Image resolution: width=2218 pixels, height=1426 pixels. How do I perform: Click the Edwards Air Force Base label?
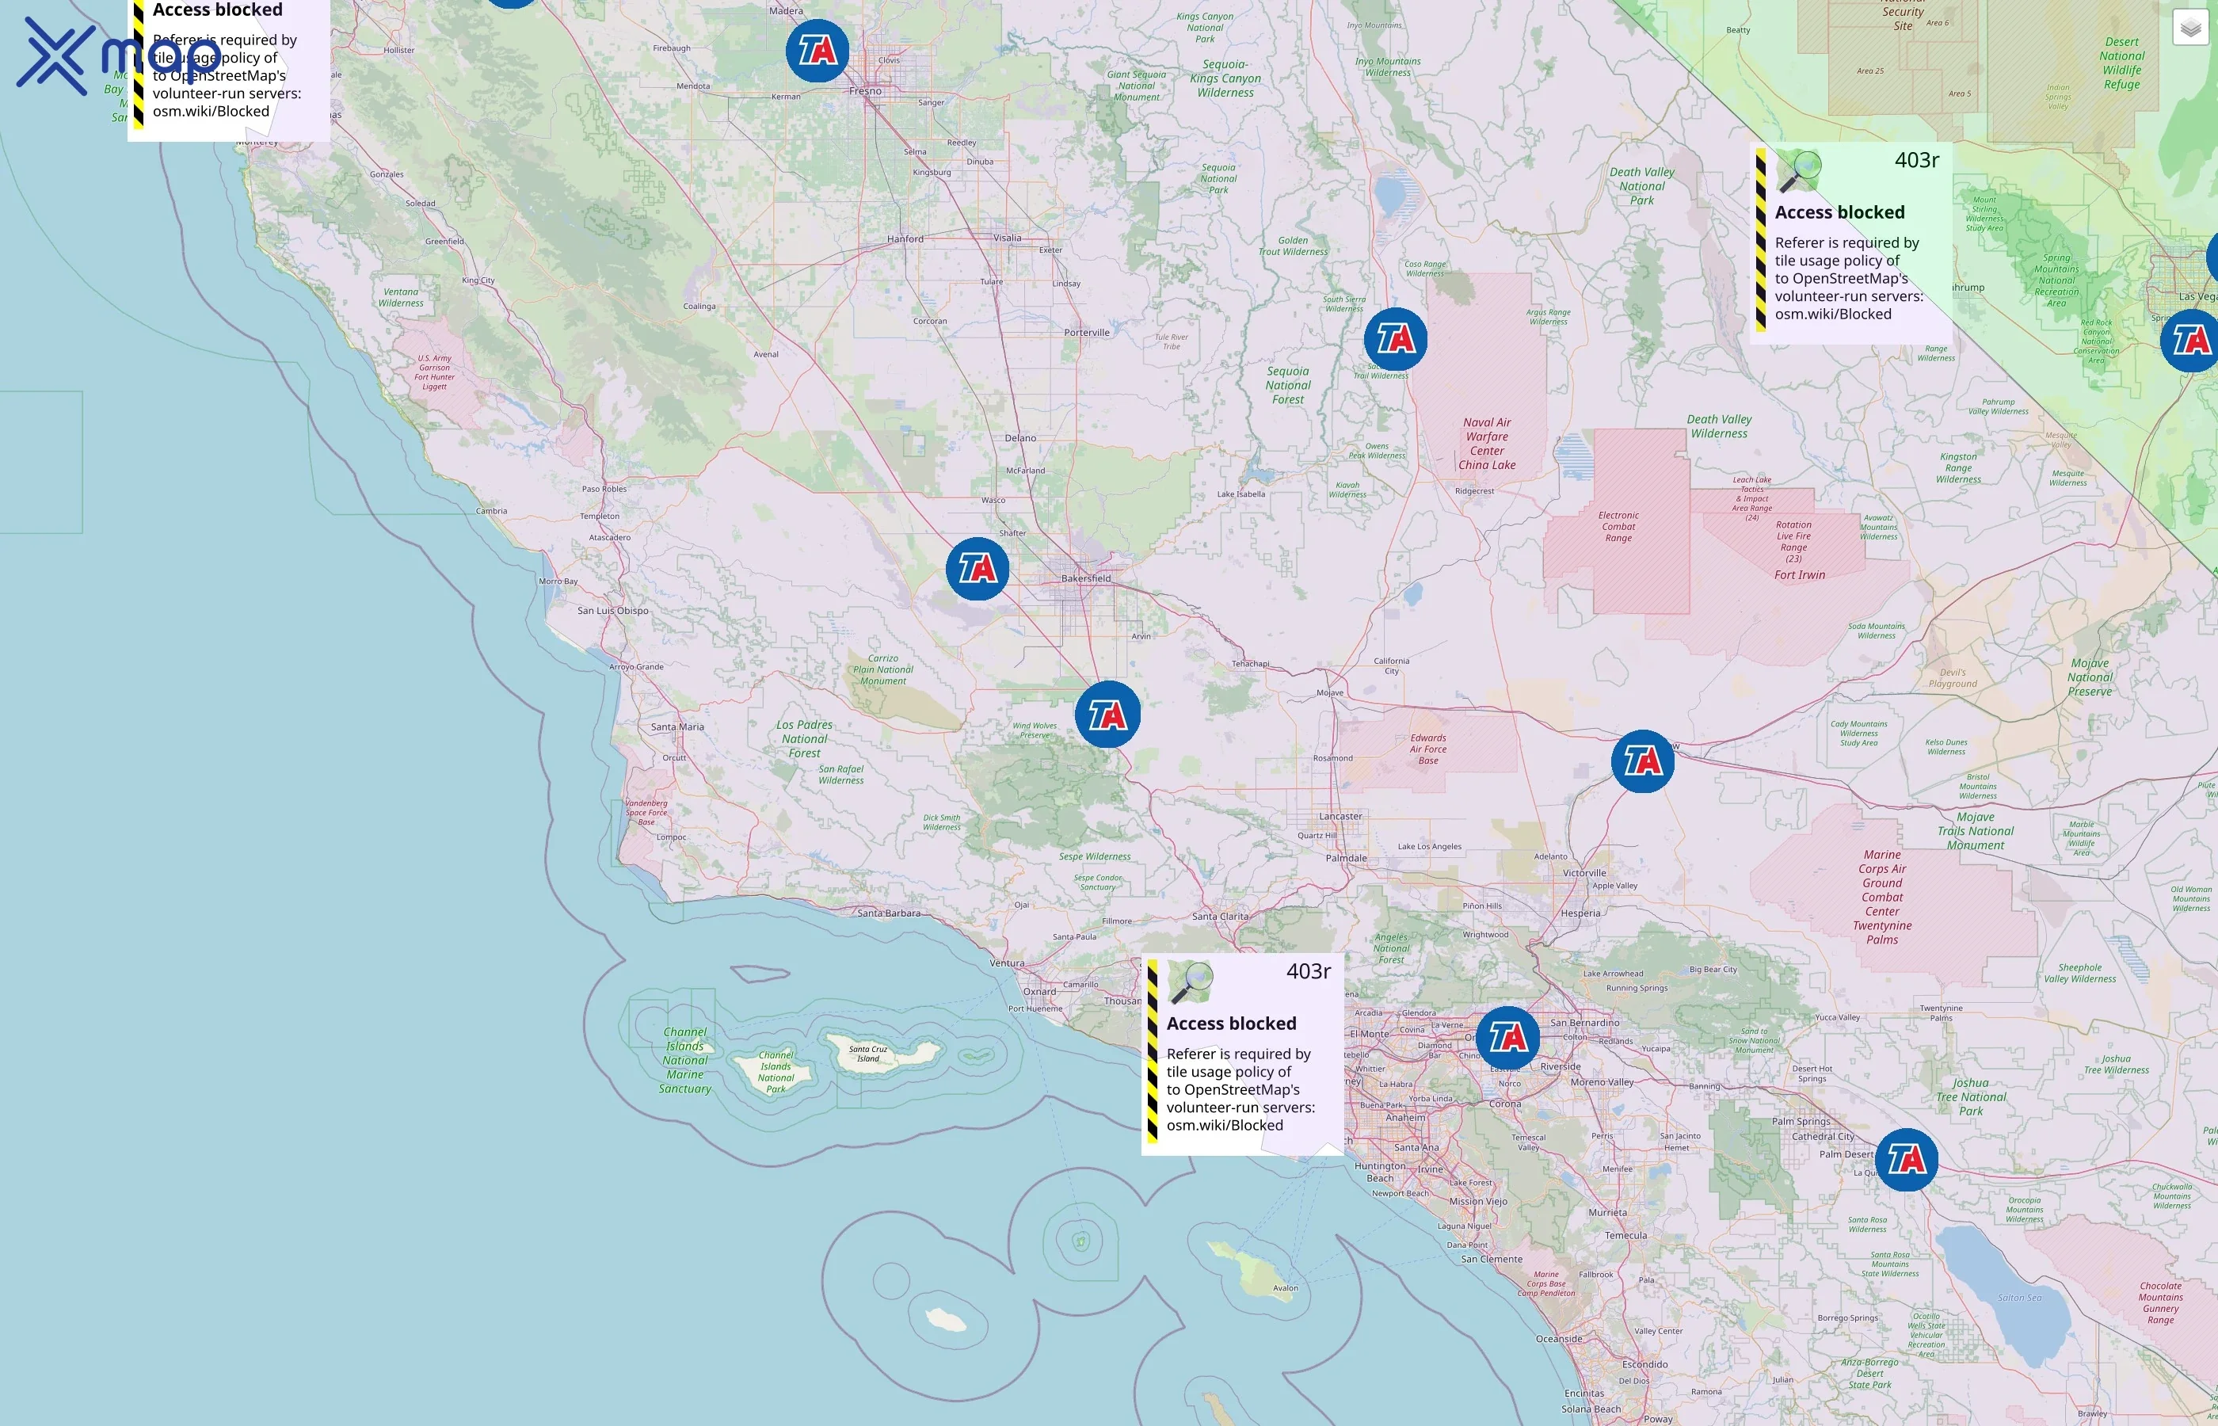click(x=1428, y=749)
